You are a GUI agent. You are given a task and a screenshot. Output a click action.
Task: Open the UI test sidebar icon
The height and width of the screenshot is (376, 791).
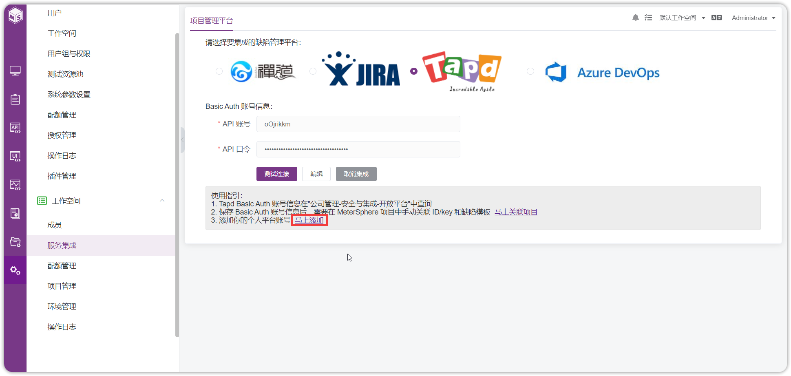(x=15, y=156)
